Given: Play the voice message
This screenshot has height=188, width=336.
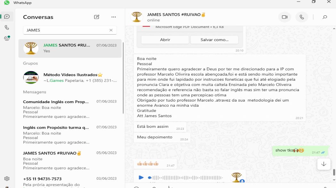Looking at the screenshot, I should coord(141,177).
